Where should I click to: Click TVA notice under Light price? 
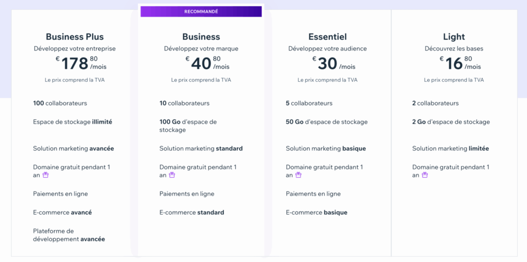point(453,80)
